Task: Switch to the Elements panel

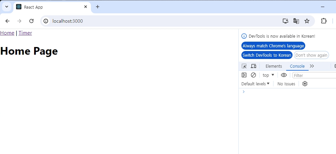Action: click(x=273, y=66)
